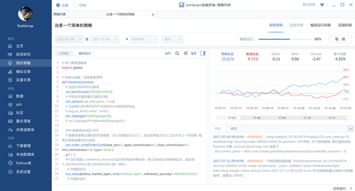This screenshot has height=191, width=355.
Task: Open Python库 icon in sidebar
Action: tap(10, 163)
